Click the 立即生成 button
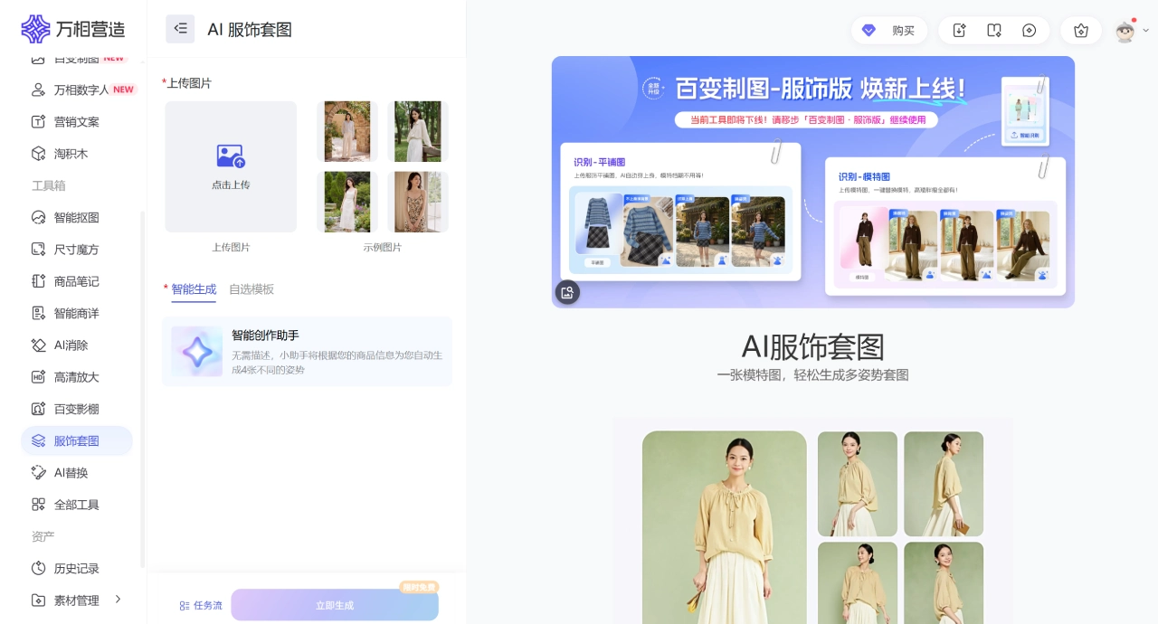1158x624 pixels. tap(335, 605)
